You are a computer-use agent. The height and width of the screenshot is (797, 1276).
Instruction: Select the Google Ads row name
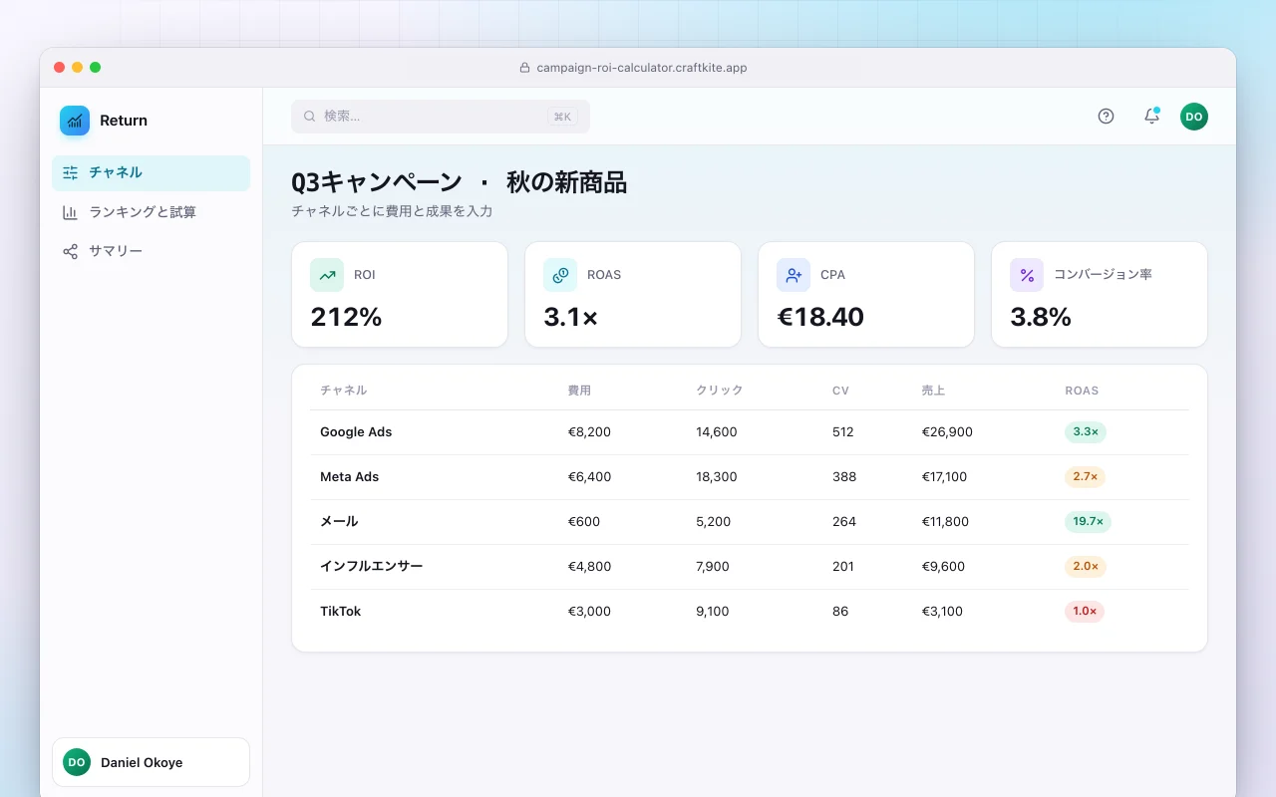[356, 432]
